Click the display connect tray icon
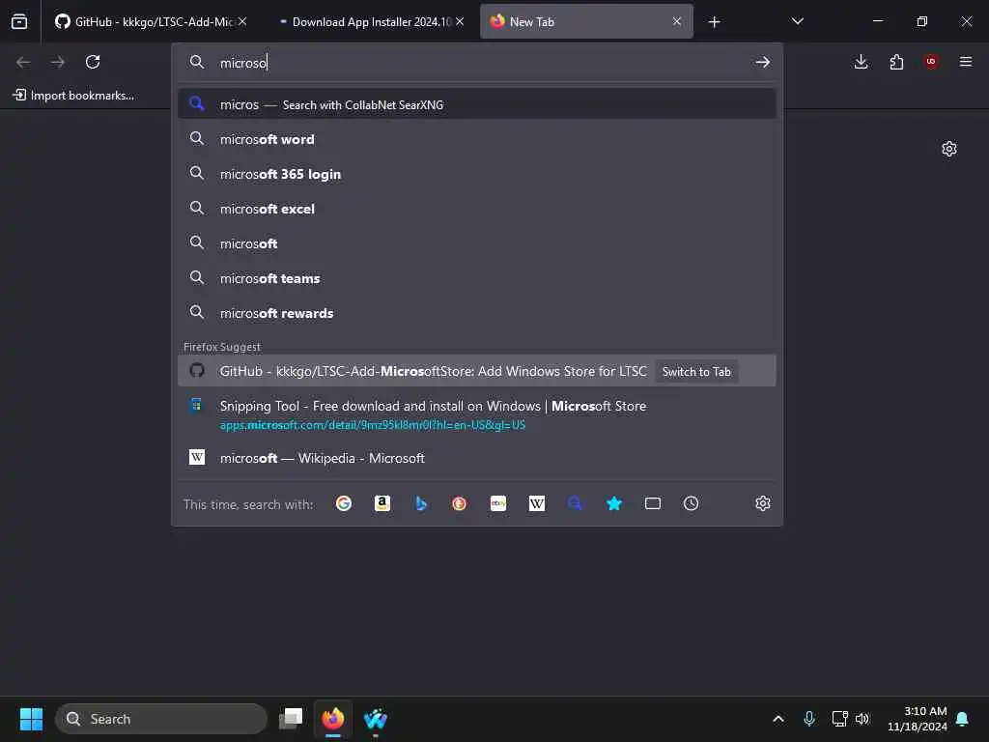Screen dimensions: 989x742 click(x=839, y=719)
